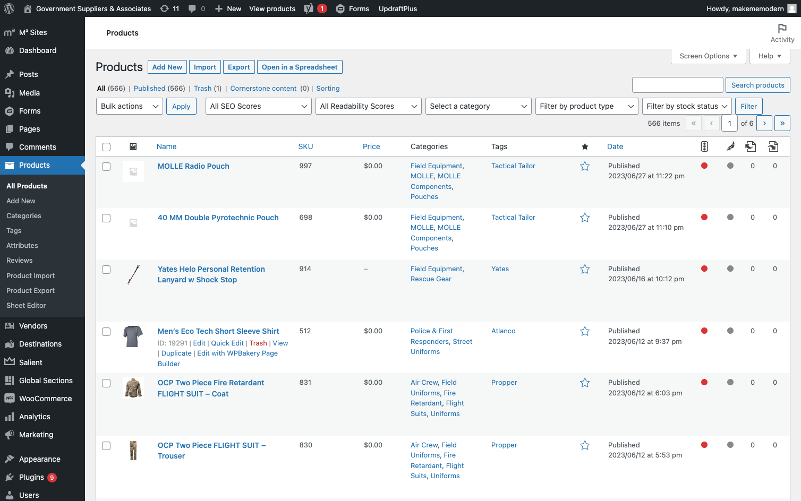
Task: Open the Select a category dropdown
Action: (478, 106)
